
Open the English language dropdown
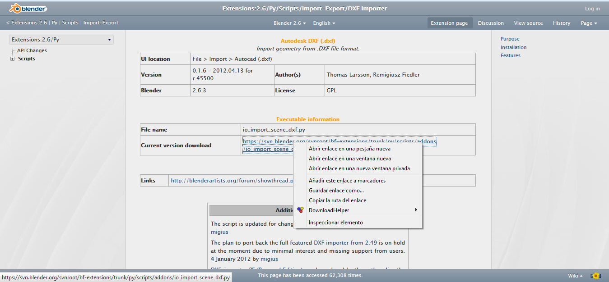click(x=324, y=23)
